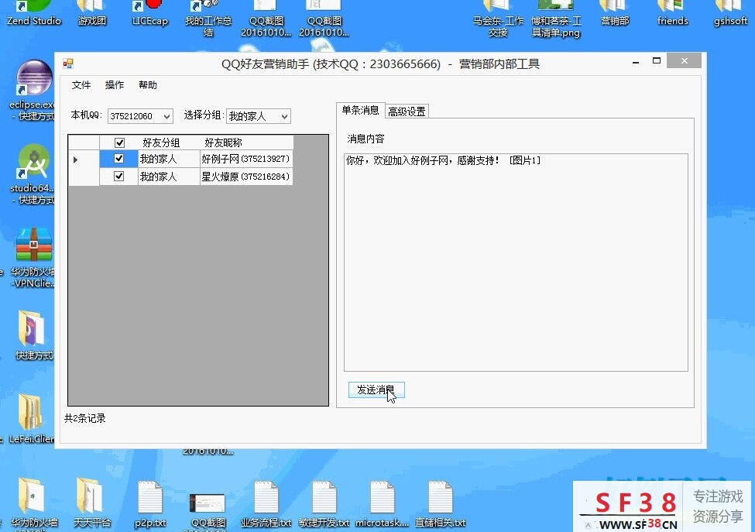
Task: Select 我的家人 group cell in 好例子网 row
Action: tap(169, 159)
